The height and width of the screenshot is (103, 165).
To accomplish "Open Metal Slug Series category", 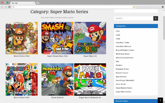I will [123, 54].
